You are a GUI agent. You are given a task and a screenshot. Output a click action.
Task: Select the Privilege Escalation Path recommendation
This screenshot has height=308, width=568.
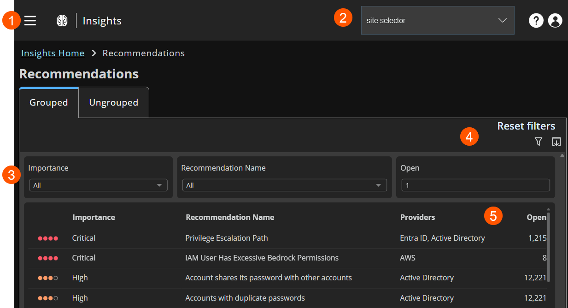227,238
